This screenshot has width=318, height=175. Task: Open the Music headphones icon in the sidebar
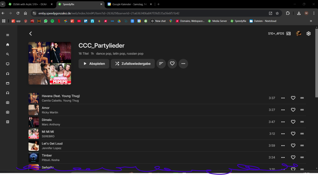(x=7, y=73)
